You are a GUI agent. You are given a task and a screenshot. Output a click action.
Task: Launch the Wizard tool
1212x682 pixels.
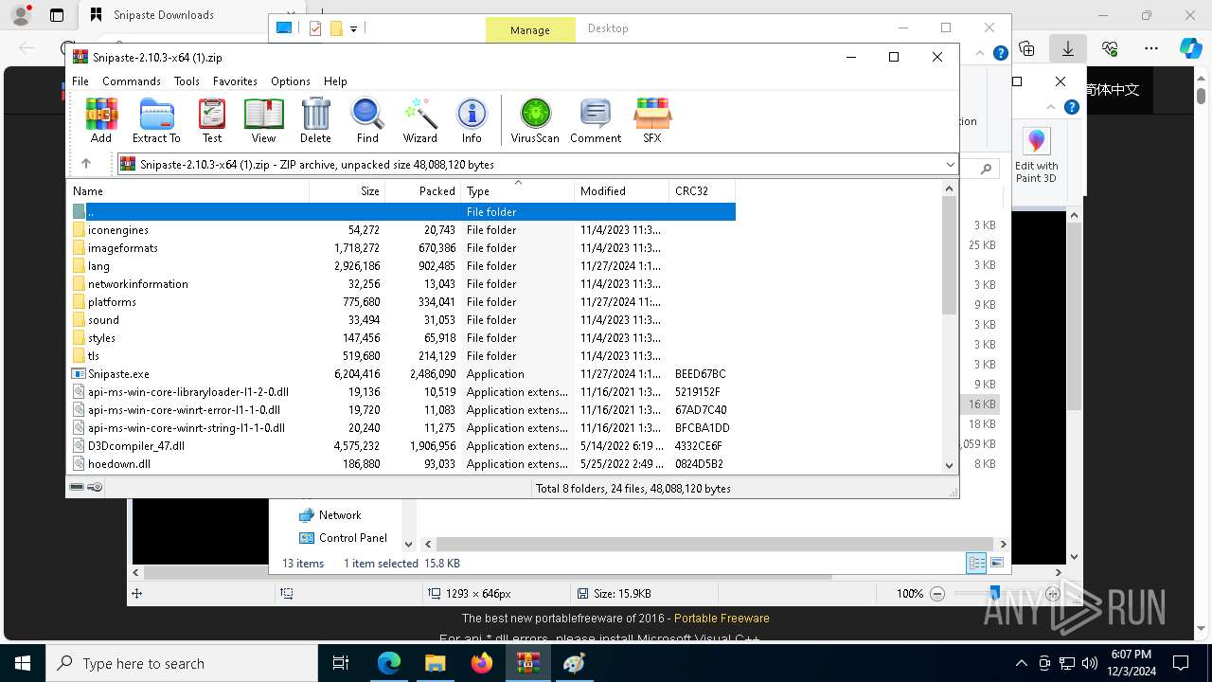coord(419,120)
